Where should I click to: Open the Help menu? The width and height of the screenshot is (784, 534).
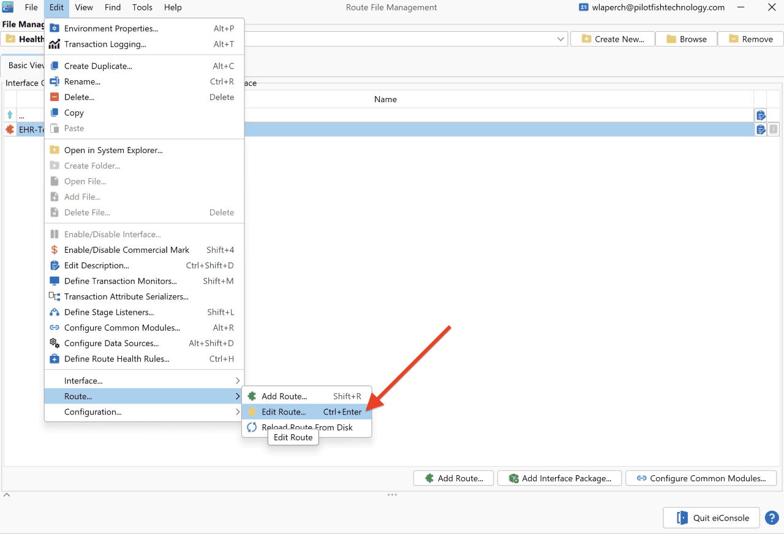point(173,7)
